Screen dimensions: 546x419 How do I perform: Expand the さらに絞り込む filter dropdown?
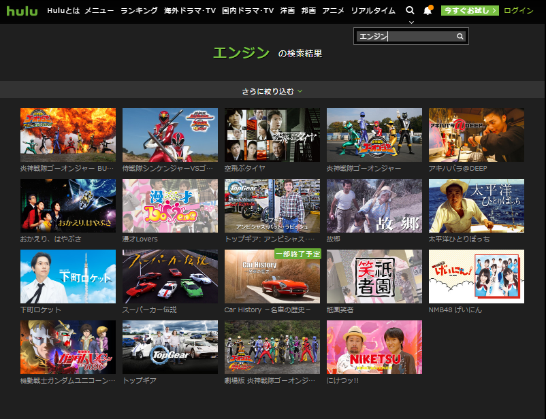[x=272, y=90]
